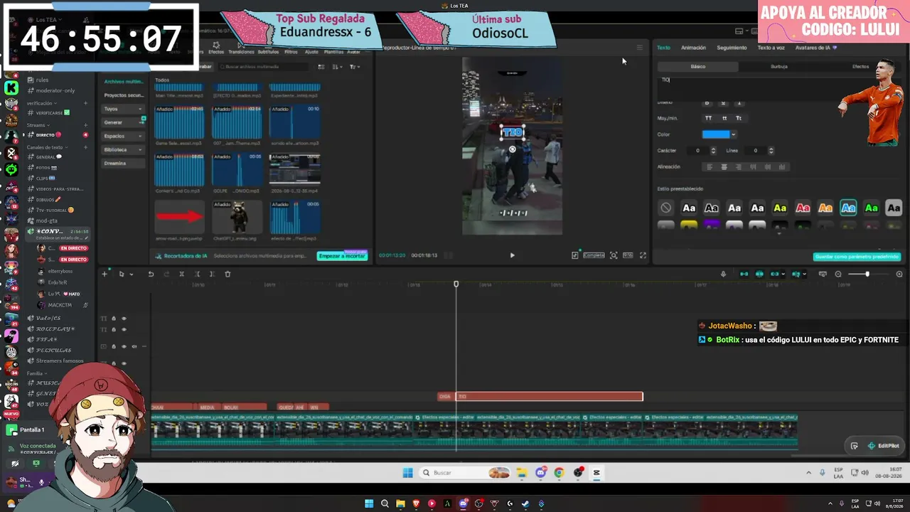Set text case to all lowercase tt

[x=724, y=118]
